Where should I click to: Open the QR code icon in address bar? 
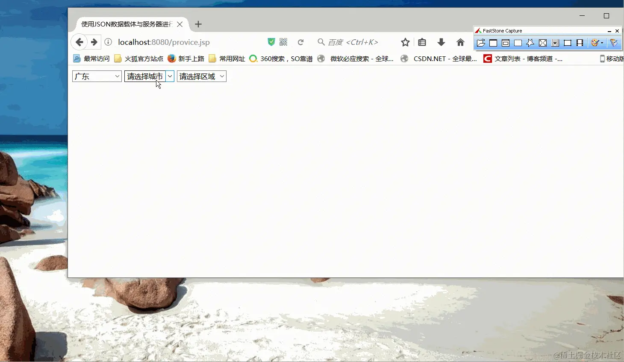pos(283,42)
